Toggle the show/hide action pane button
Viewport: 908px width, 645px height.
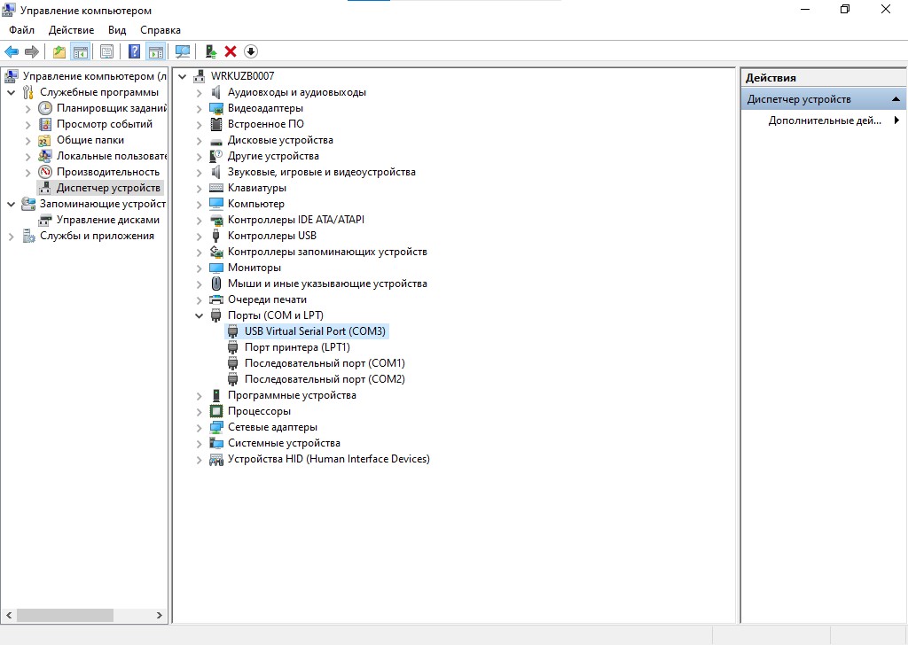pos(156,51)
